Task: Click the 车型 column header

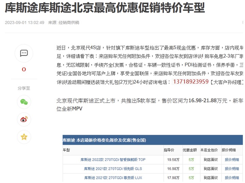Action: click(66, 150)
